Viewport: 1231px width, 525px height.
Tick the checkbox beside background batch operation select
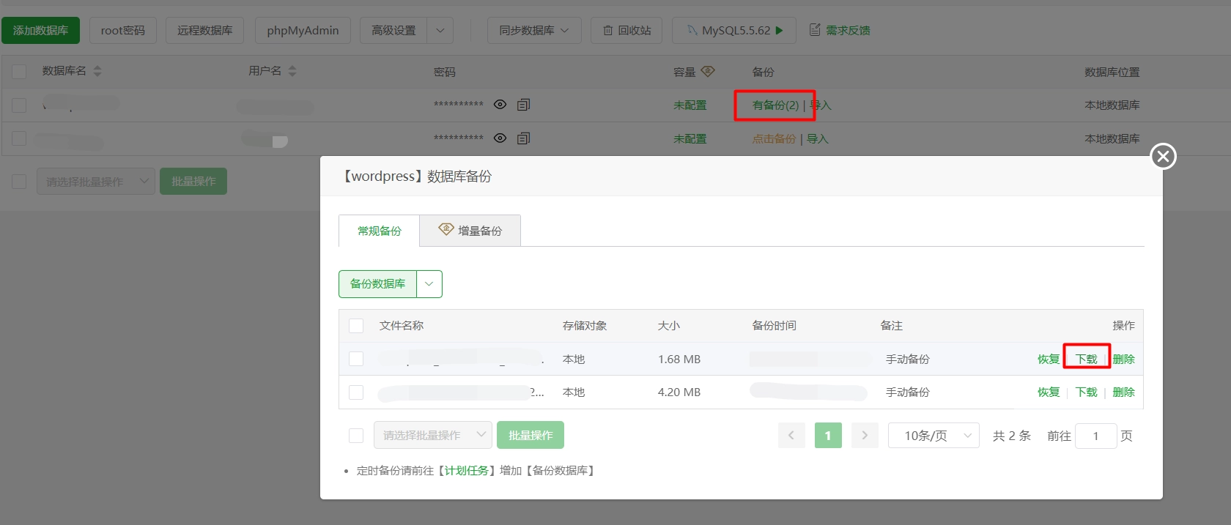pyautogui.click(x=19, y=181)
